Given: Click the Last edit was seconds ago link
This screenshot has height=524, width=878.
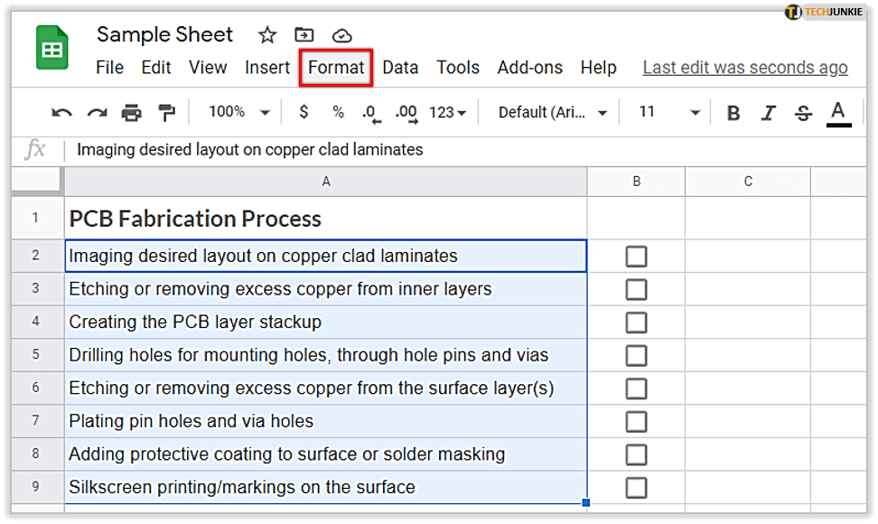Looking at the screenshot, I should (x=744, y=68).
